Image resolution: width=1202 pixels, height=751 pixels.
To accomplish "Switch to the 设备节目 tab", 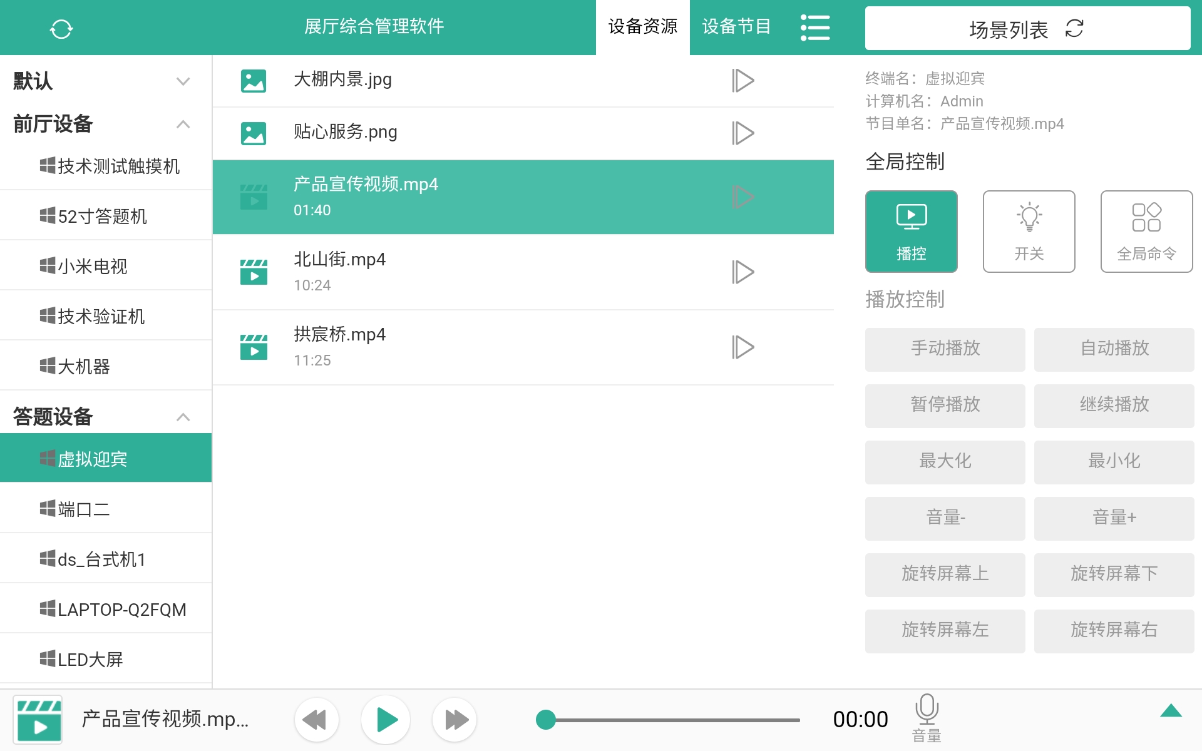I will (x=736, y=27).
